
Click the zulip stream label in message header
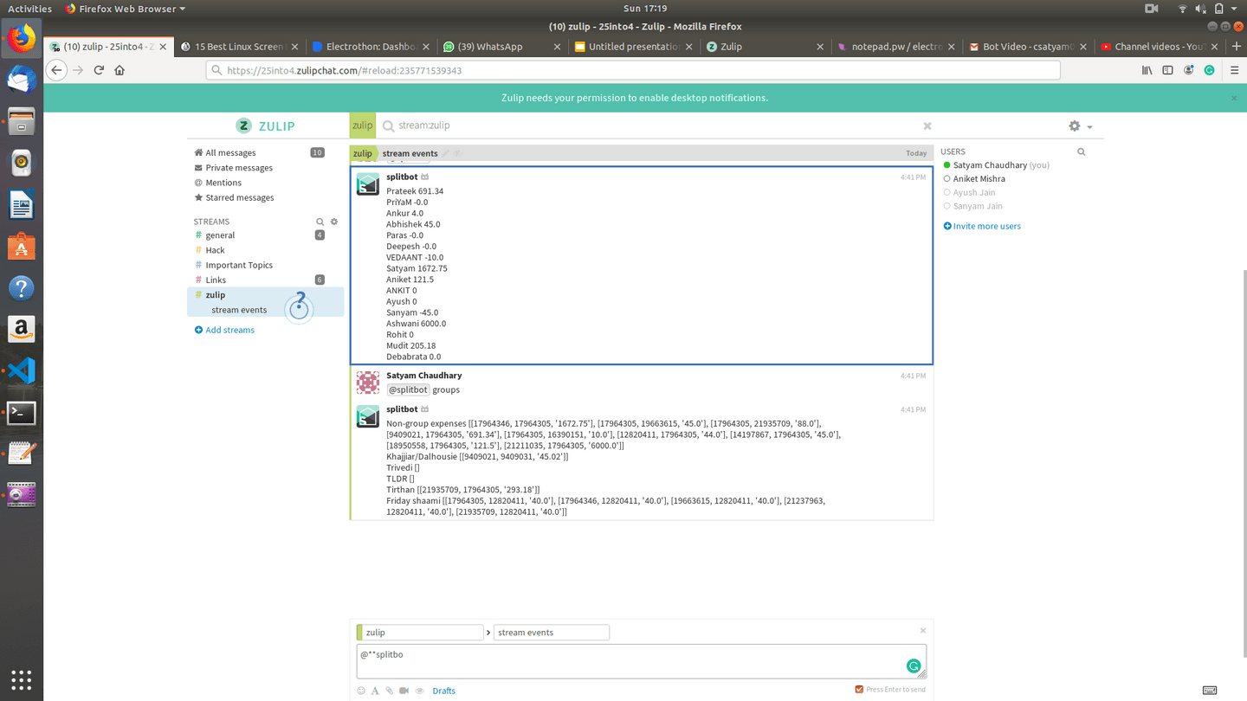click(363, 153)
